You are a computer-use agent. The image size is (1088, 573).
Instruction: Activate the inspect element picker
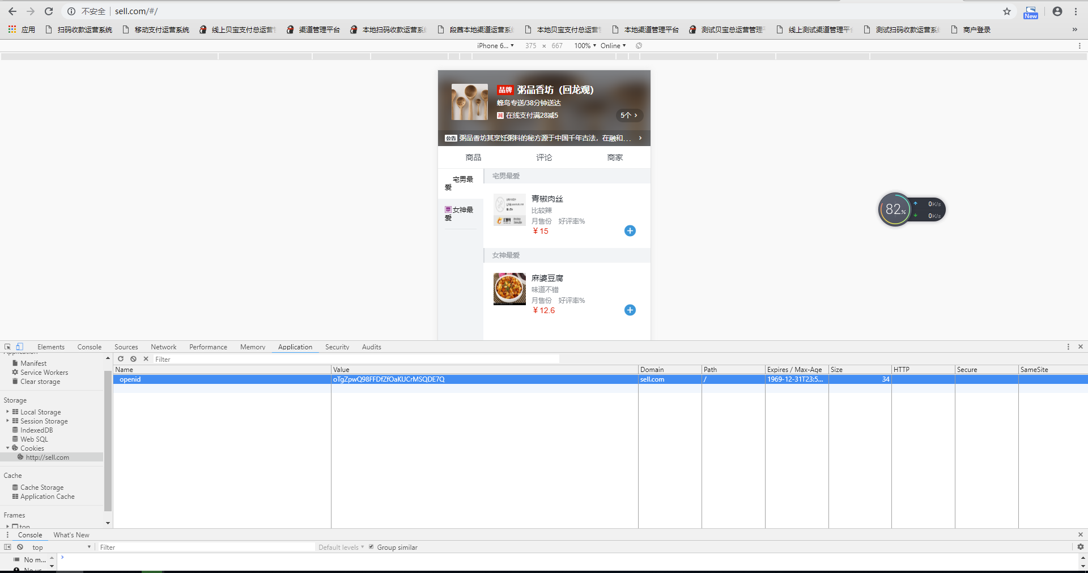(x=7, y=347)
